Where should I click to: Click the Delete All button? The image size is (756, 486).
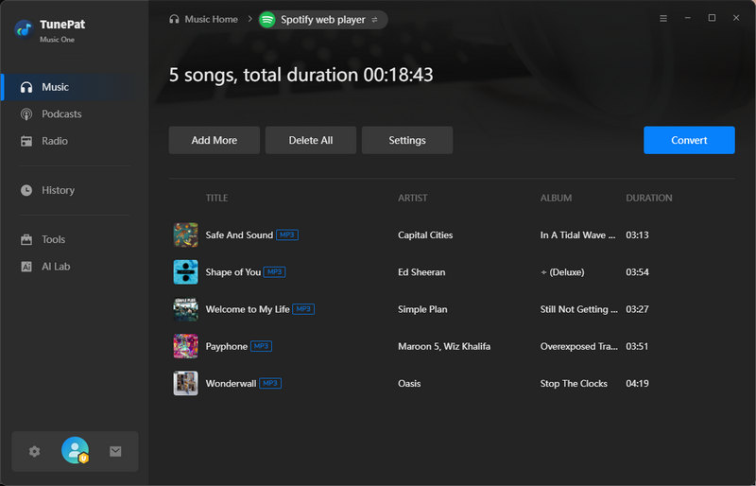(x=311, y=140)
